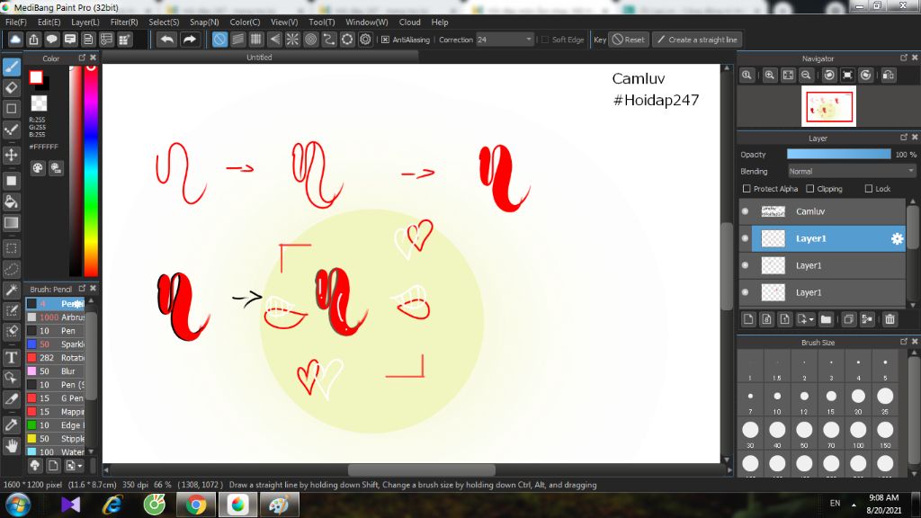Select the Gradient tool
The image size is (921, 518).
(x=11, y=223)
